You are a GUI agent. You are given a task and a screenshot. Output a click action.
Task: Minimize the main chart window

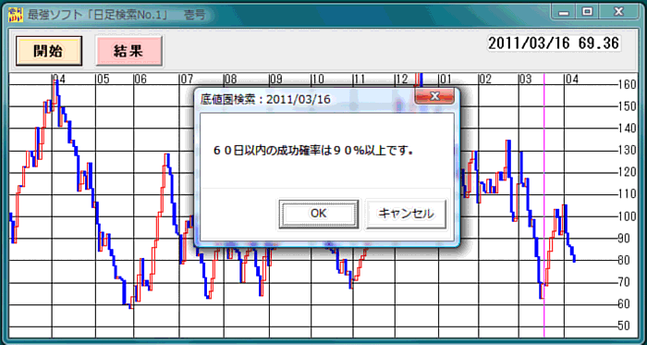564,12
